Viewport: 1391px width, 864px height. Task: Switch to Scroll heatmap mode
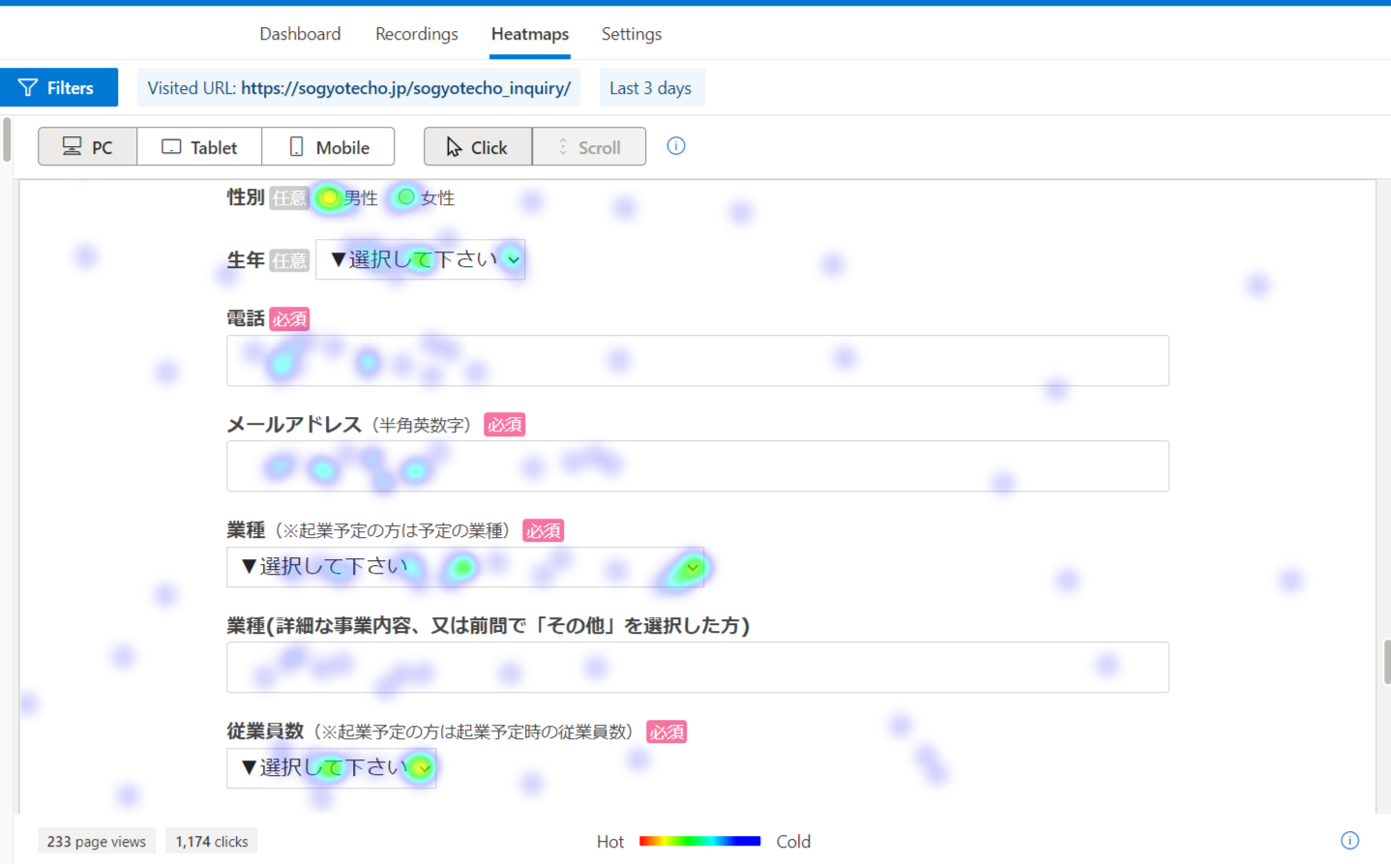click(x=589, y=147)
